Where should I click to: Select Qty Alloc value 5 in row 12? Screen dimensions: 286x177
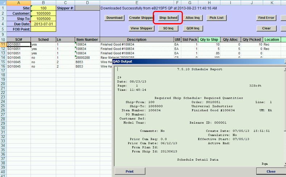230,49
